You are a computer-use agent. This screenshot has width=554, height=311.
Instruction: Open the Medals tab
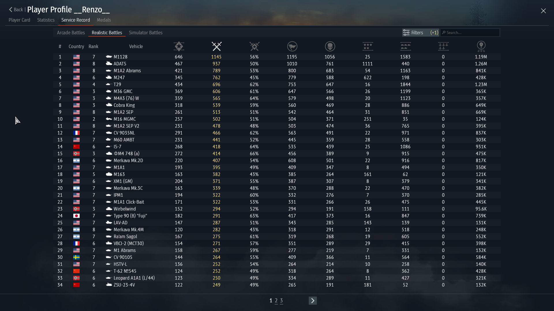click(x=104, y=20)
